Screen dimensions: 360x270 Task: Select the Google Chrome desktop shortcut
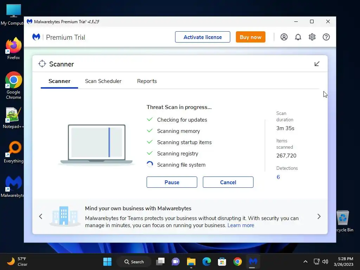14,85
